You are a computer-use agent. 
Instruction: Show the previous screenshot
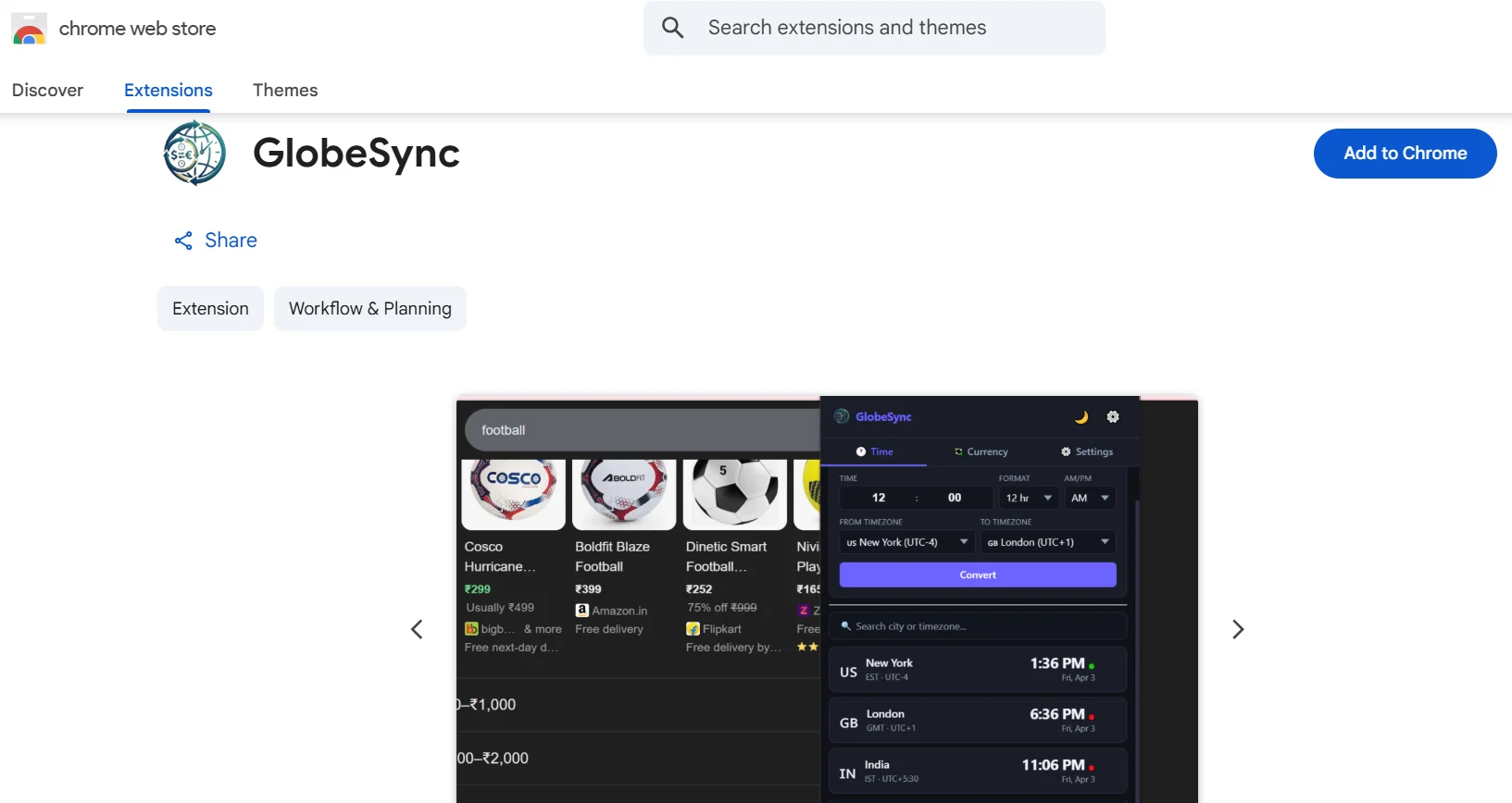coord(417,630)
